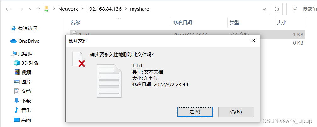Confirm deletion with 是(Y) button

point(195,112)
